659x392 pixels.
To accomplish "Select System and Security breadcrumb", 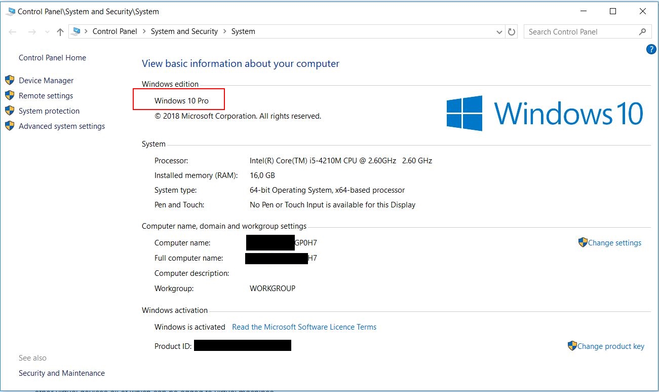I will pos(184,31).
